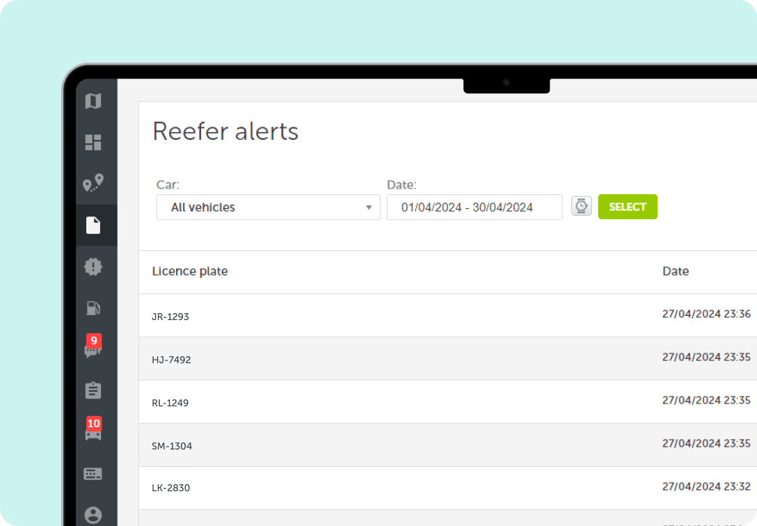Viewport: 757px width, 526px height.
Task: Open the keyboard-style card icon in sidebar
Action: 93,474
